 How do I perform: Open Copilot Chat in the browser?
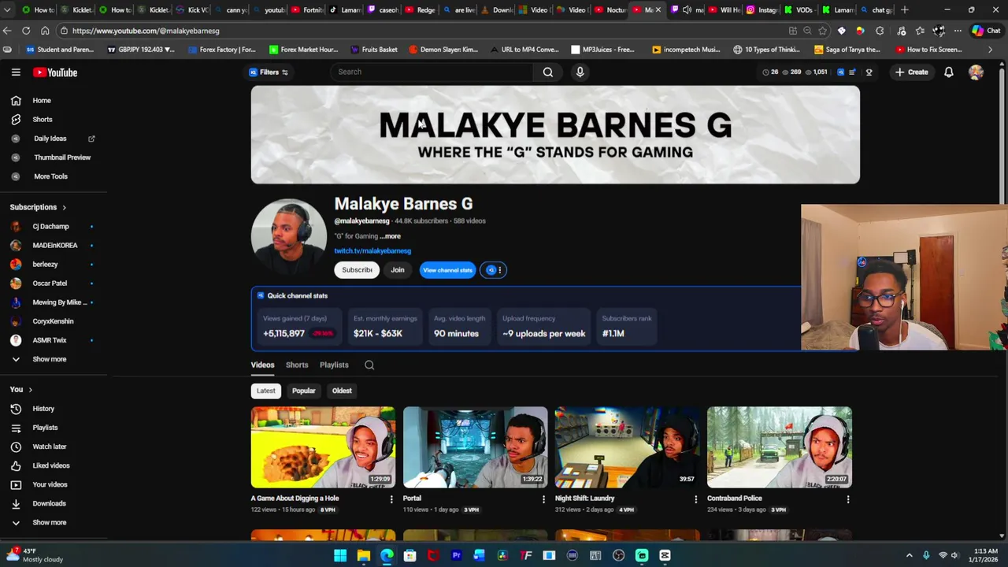985,31
